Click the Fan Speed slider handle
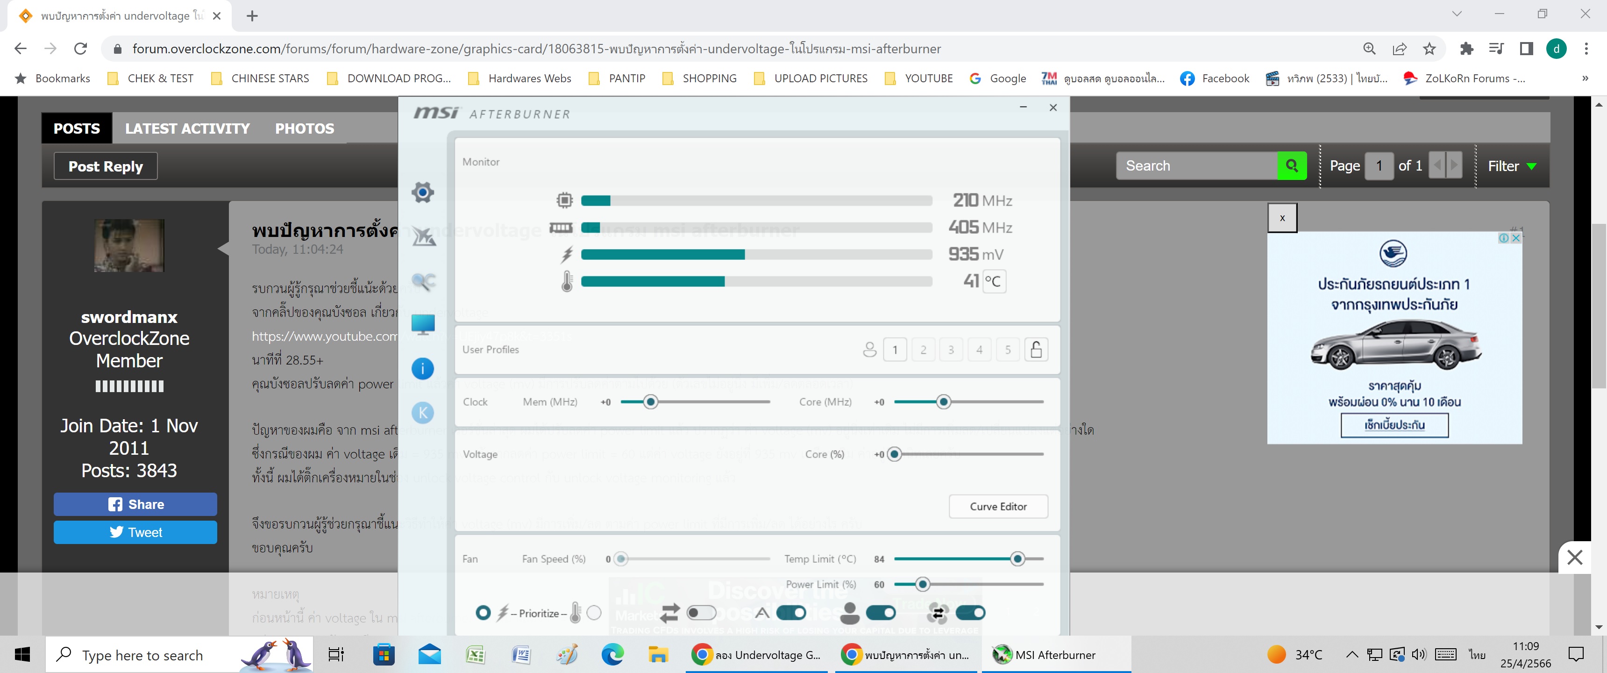 (x=620, y=559)
